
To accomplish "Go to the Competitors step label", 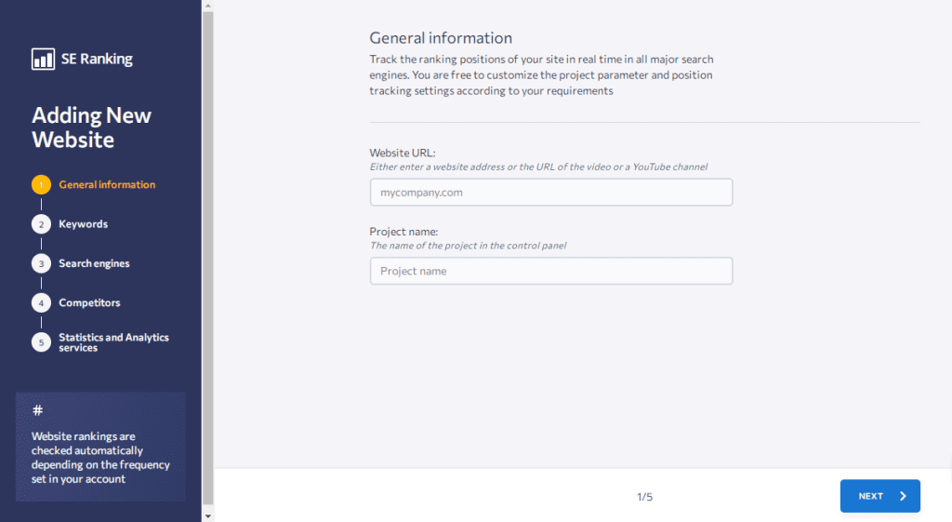I will (89, 302).
